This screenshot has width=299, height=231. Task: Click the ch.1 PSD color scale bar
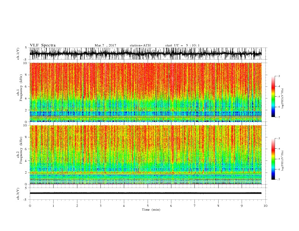click(x=273, y=97)
